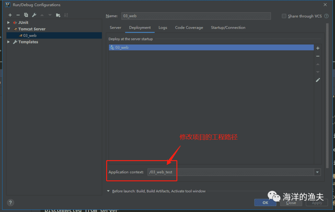
Task: Click the right panel vertical scrollbar
Action: pos(327,96)
